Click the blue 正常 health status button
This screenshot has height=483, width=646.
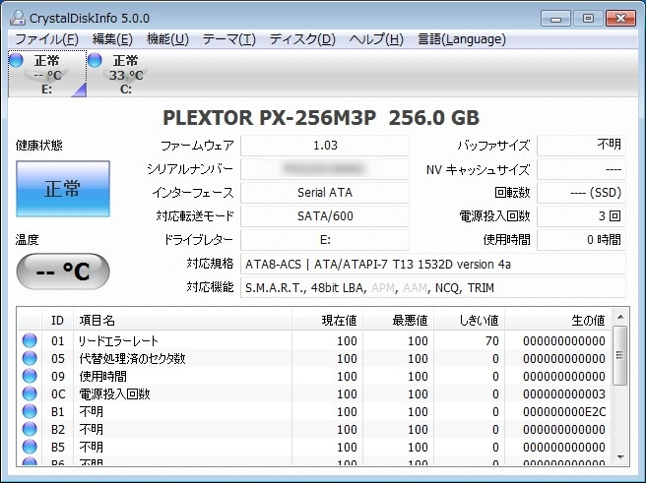63,189
